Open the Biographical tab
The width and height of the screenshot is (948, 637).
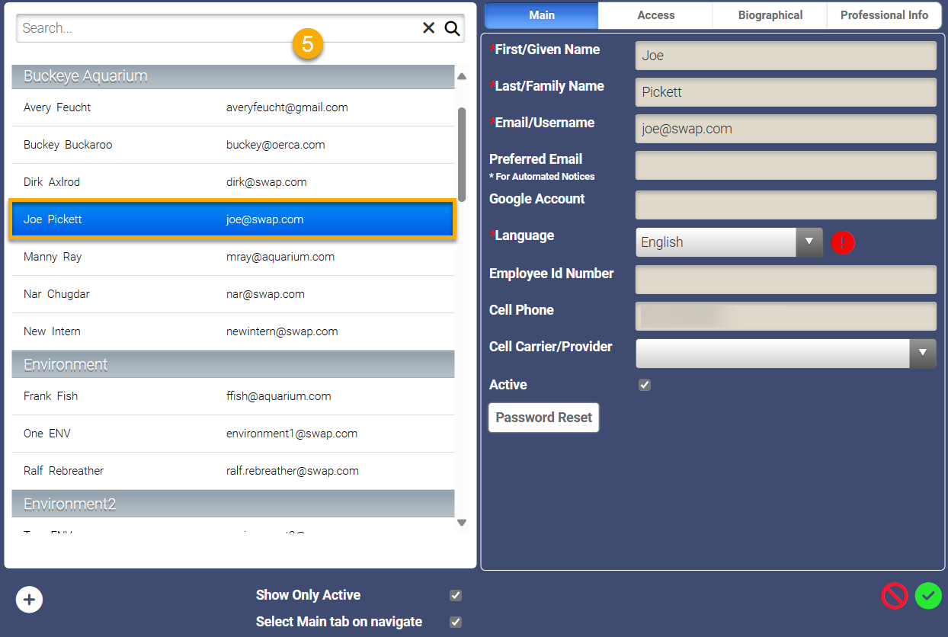point(770,15)
